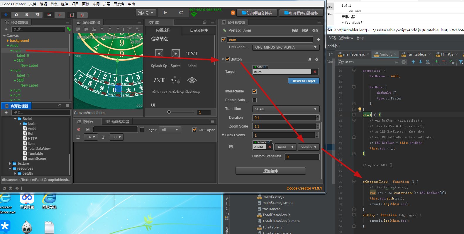Collapse the Button component section

[223, 59]
